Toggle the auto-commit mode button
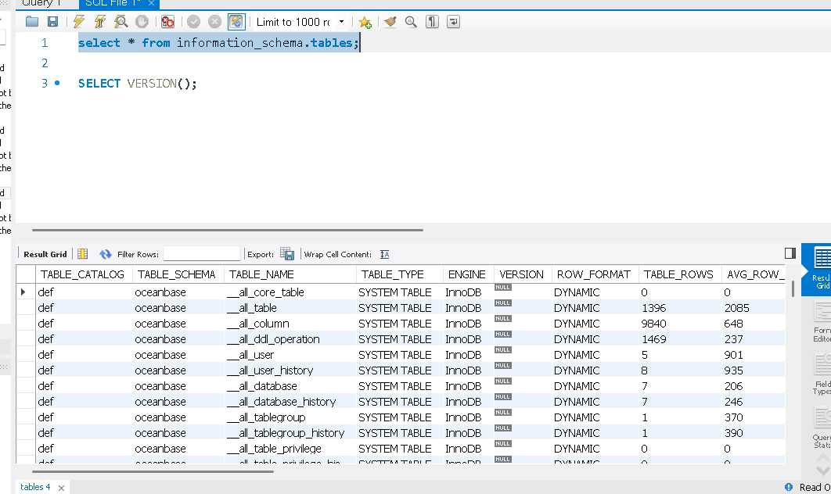Viewport: 831px width, 494px height. click(236, 22)
